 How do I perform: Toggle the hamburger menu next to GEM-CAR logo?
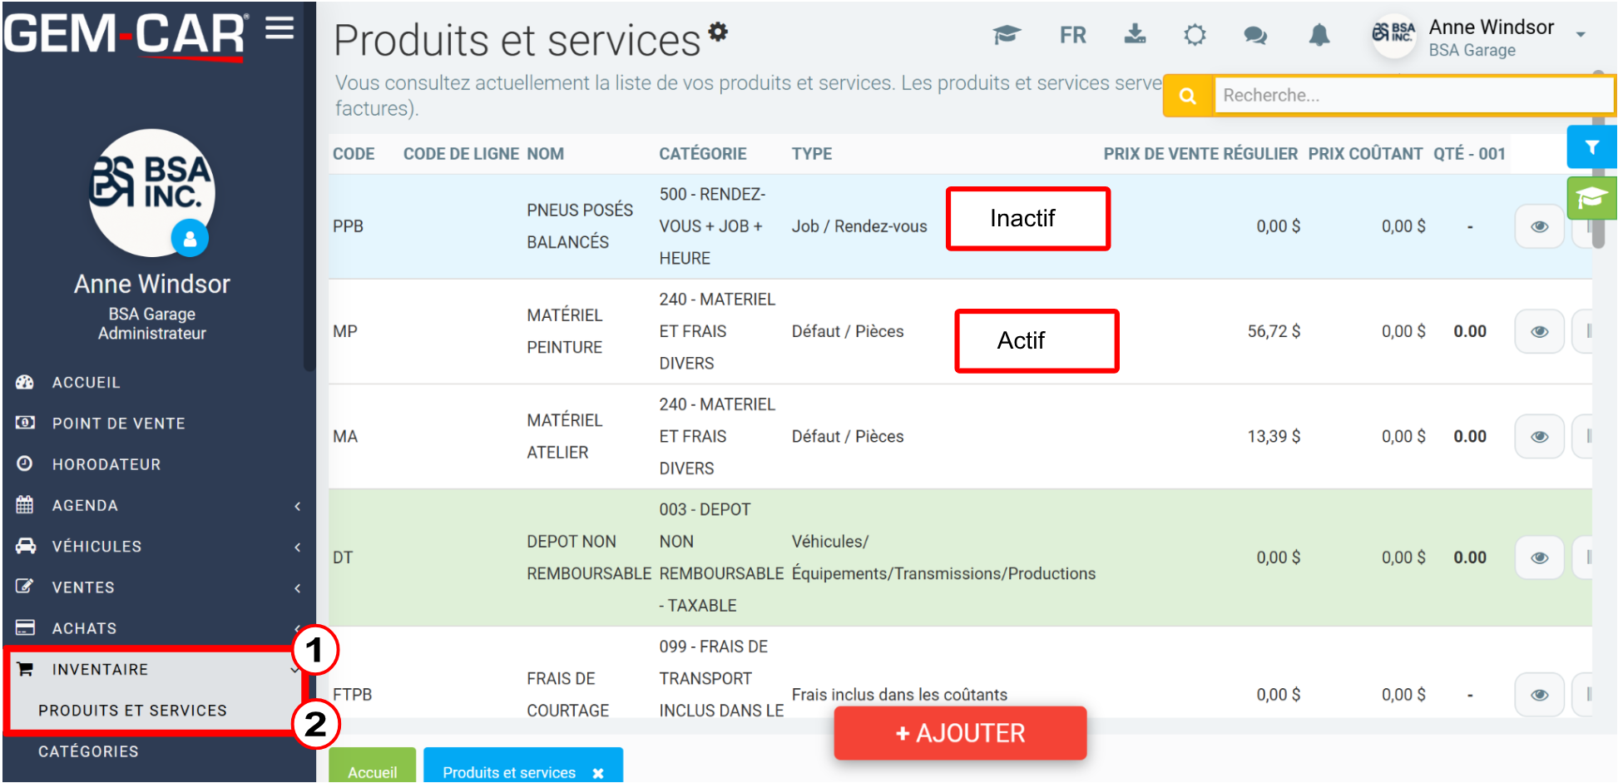(280, 28)
